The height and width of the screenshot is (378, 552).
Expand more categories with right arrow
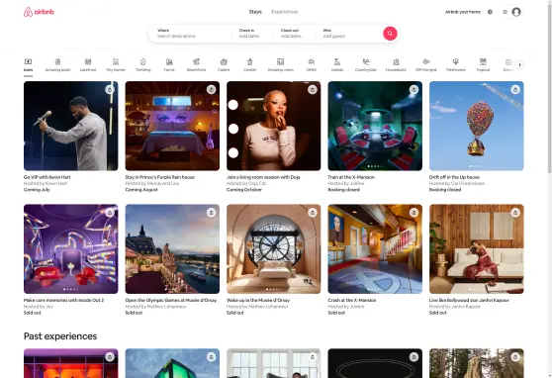[519, 65]
